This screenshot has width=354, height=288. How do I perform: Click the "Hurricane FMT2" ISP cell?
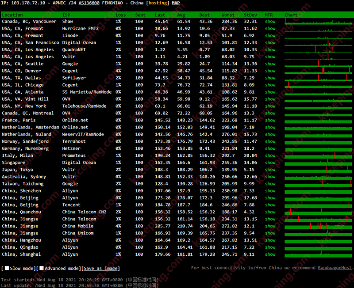click(81, 28)
